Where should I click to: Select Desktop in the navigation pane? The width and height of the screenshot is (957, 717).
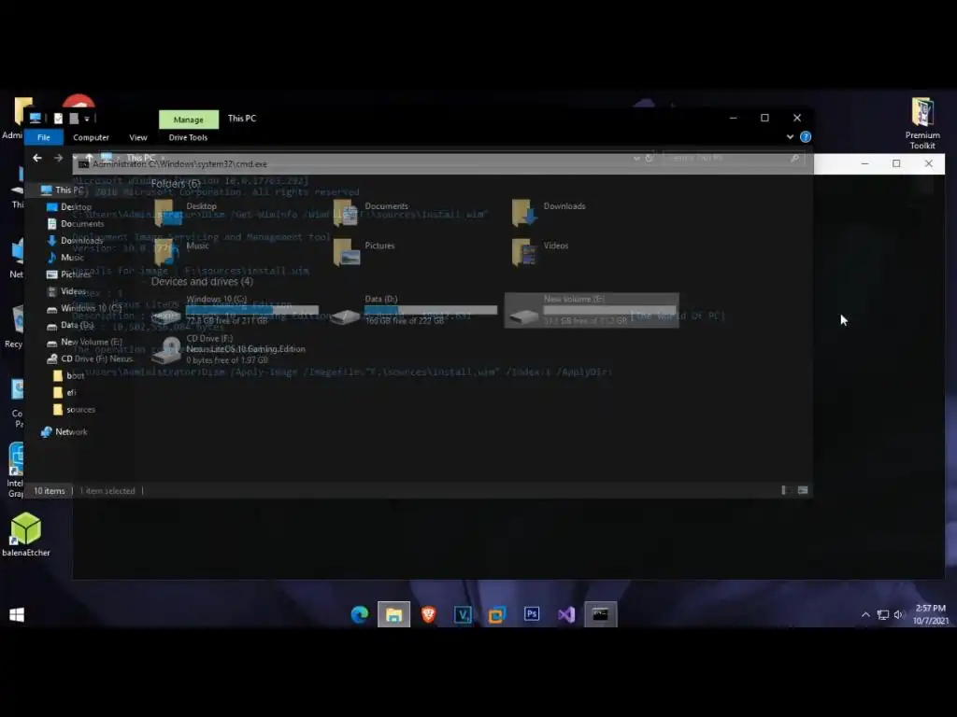click(x=69, y=207)
